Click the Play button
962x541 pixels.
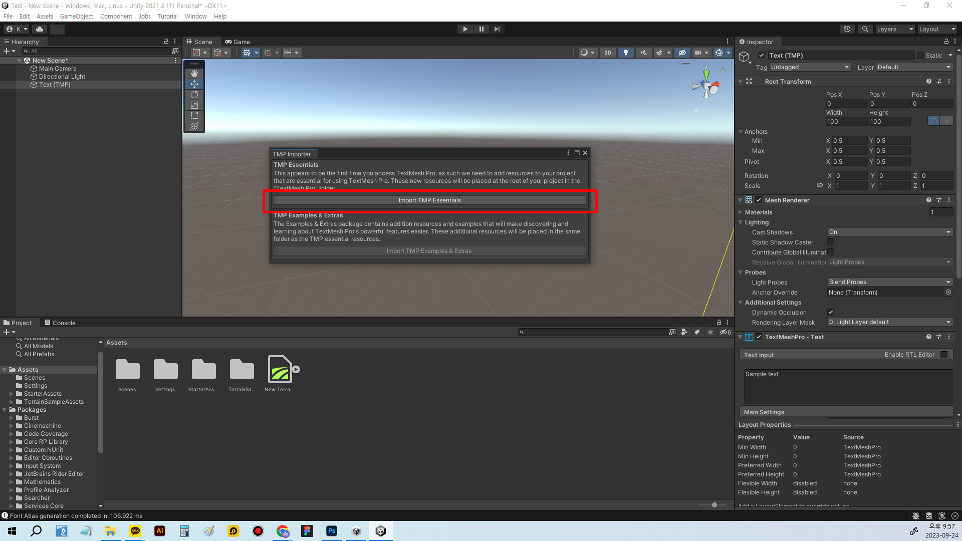(465, 29)
